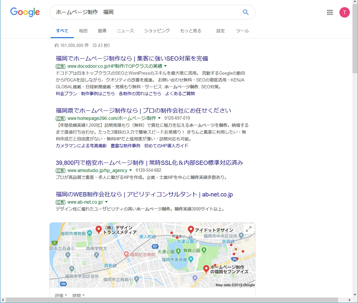Select the アイドットデザイン map pin
358x303 pixels.
click(191, 229)
